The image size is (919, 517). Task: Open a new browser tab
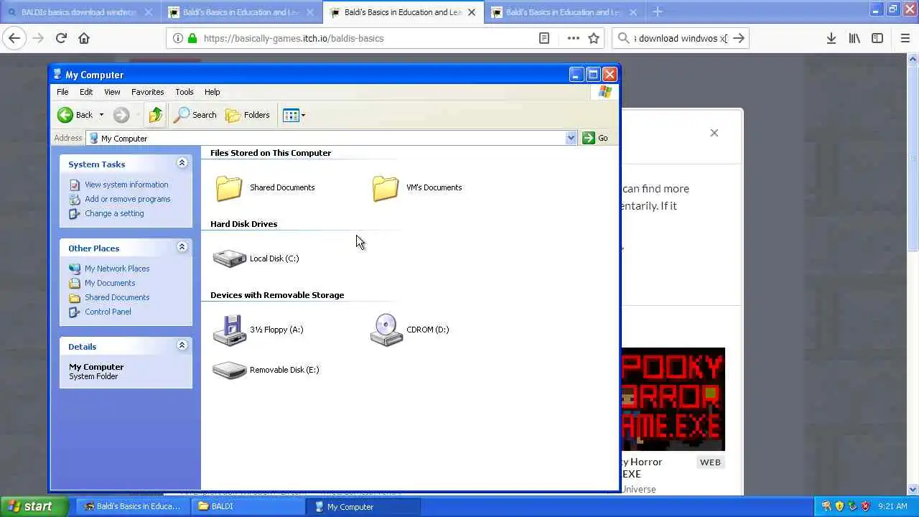pos(658,11)
